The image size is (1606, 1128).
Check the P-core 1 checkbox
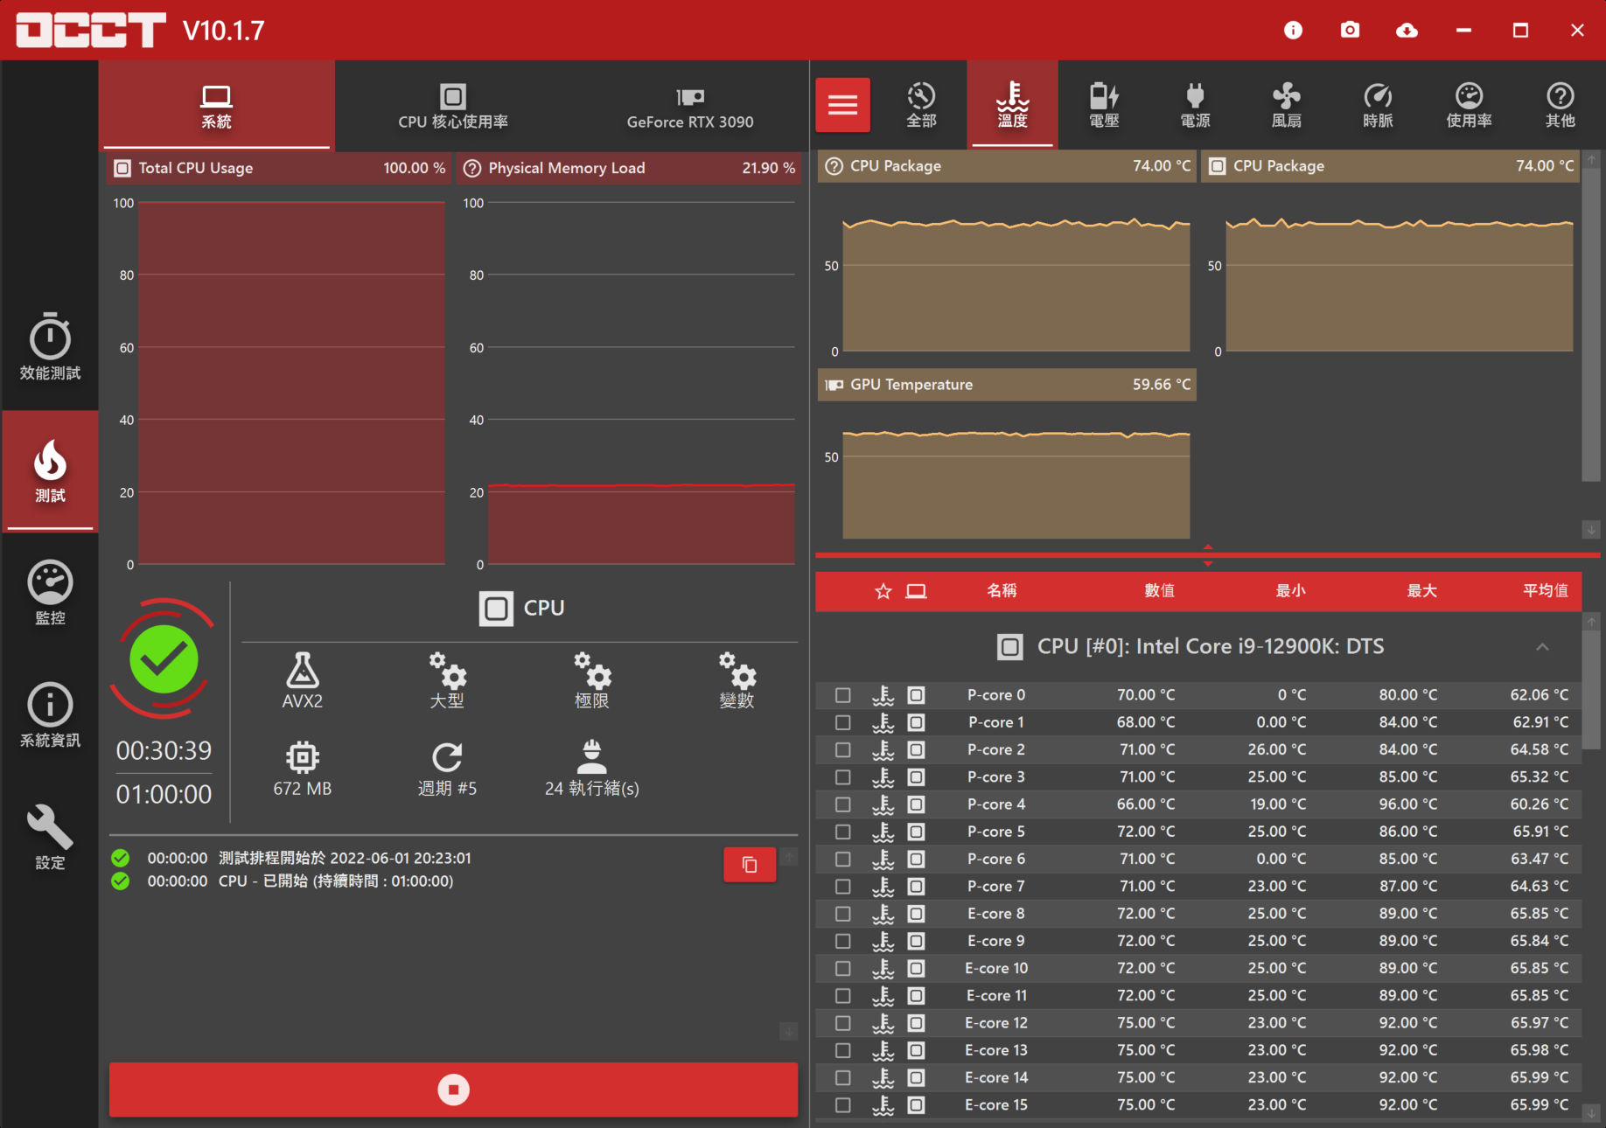[843, 722]
